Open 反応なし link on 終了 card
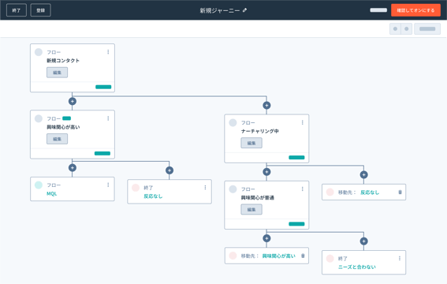The height and width of the screenshot is (284, 447). pos(153,196)
